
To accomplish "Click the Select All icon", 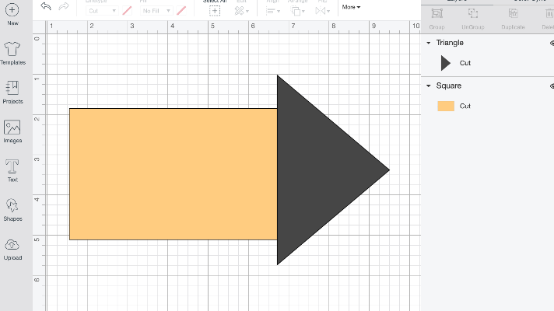I will (x=215, y=11).
